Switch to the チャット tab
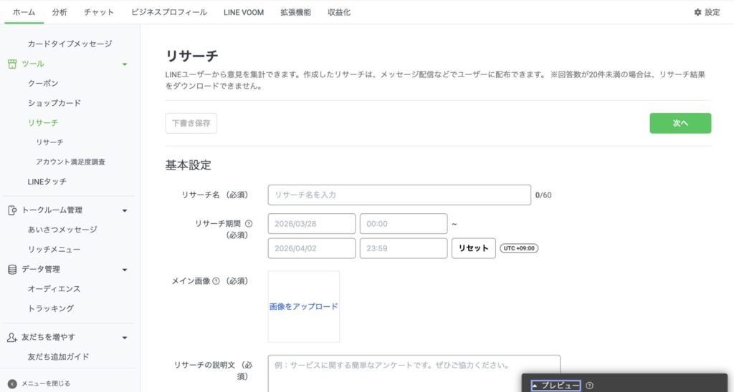 99,12
